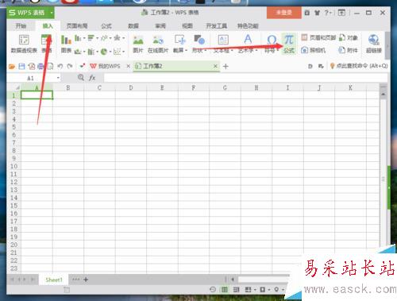Click the Save disk icon in quick toolbar
Viewport: 397px width, 301px height.
21,66
